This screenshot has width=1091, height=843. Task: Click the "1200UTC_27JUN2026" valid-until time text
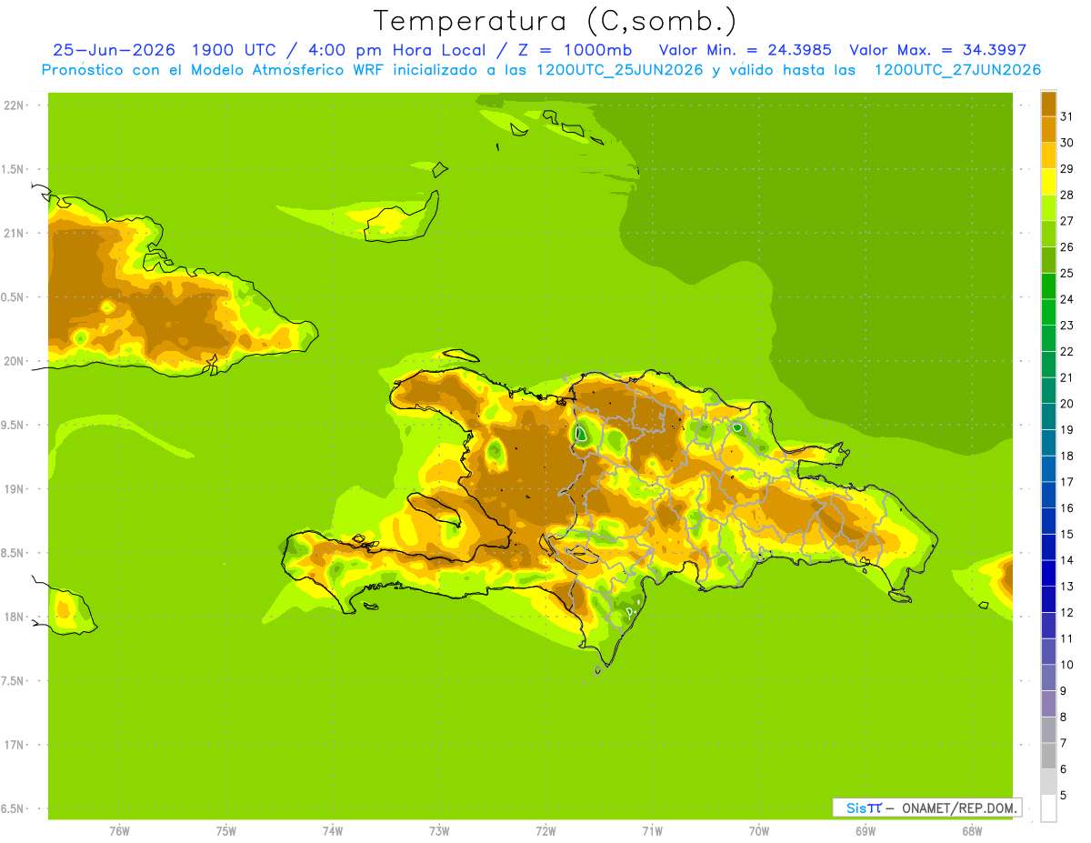pos(957,70)
